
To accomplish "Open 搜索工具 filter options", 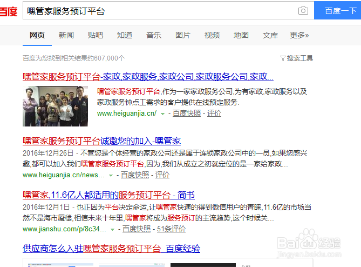I will (x=297, y=58).
